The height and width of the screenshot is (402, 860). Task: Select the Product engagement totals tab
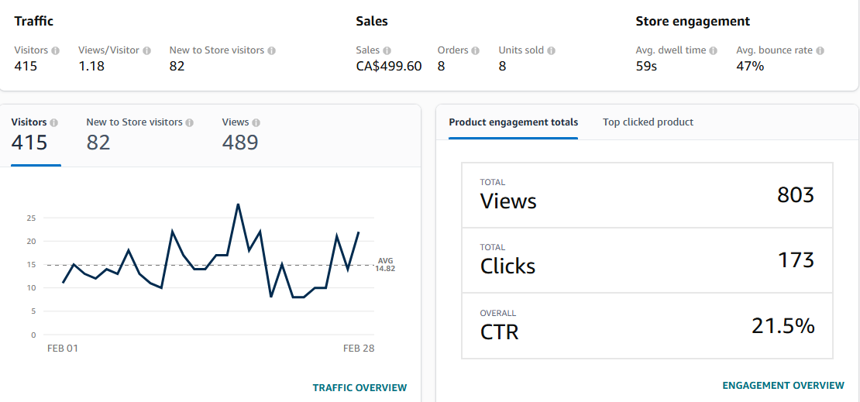click(513, 122)
